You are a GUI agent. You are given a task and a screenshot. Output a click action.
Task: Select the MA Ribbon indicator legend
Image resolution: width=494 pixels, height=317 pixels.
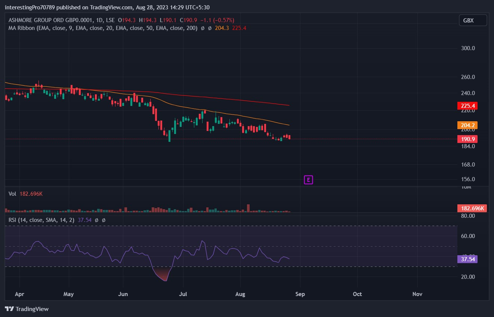(103, 28)
